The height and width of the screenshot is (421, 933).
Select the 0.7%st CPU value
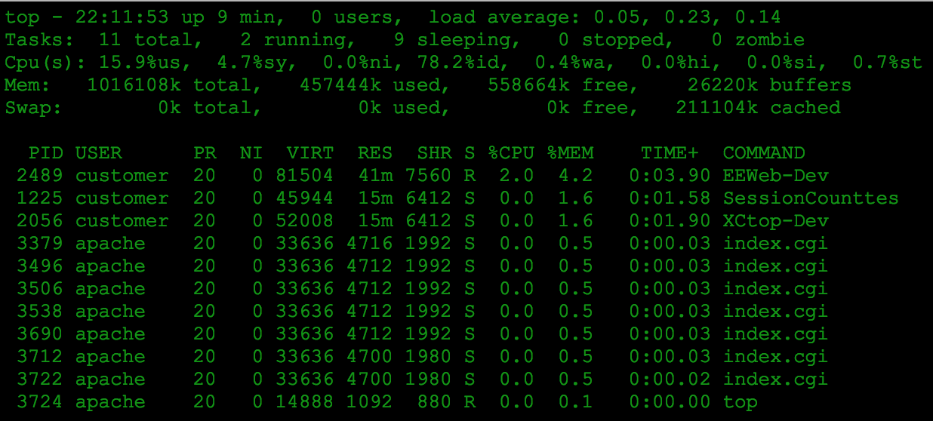click(x=887, y=62)
